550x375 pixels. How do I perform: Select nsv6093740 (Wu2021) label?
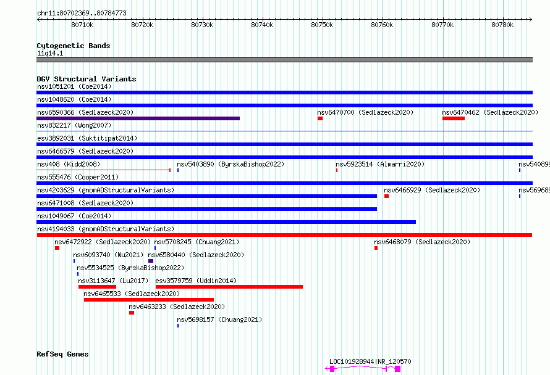(108, 255)
